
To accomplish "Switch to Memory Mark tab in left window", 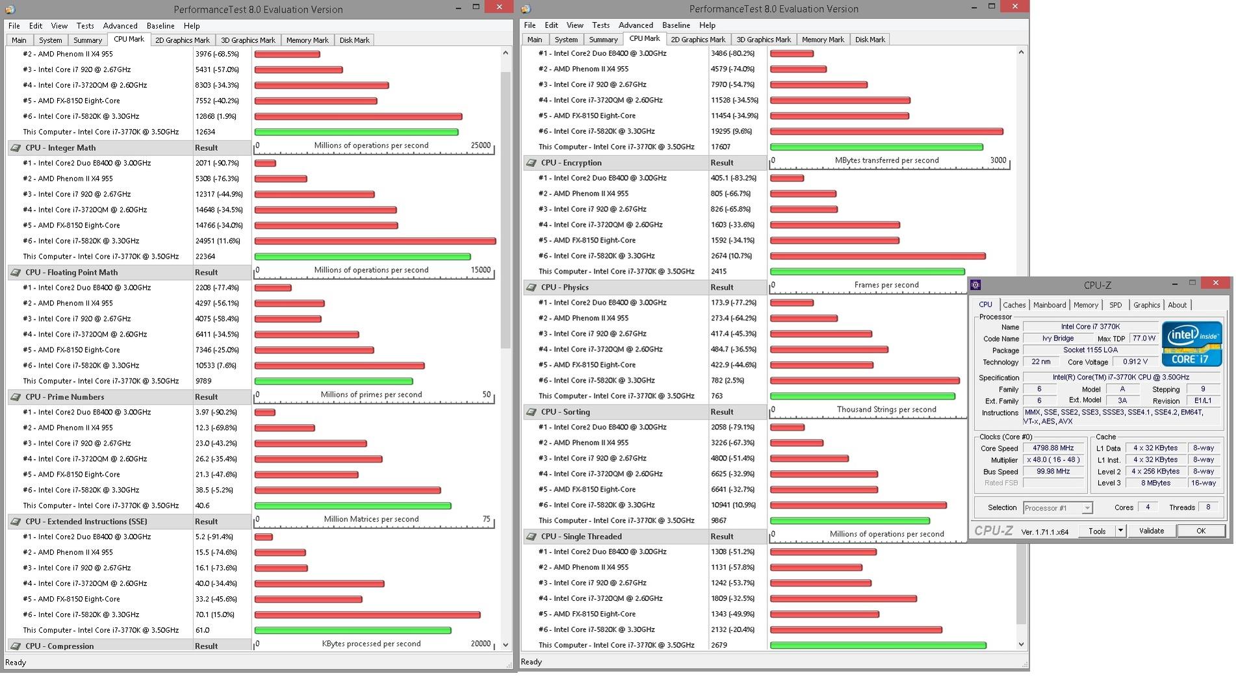I will pyautogui.click(x=307, y=40).
